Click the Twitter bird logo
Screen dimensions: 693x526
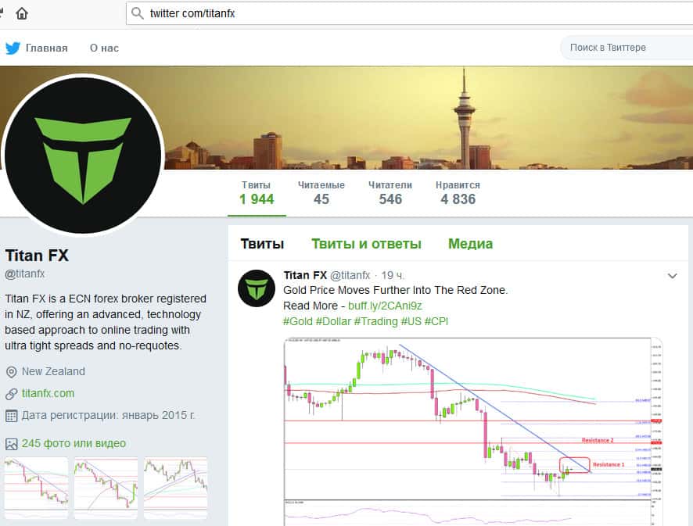pyautogui.click(x=13, y=48)
